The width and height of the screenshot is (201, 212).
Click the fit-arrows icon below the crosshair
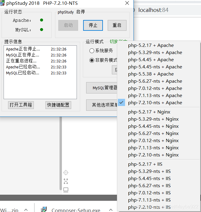click(66, 181)
